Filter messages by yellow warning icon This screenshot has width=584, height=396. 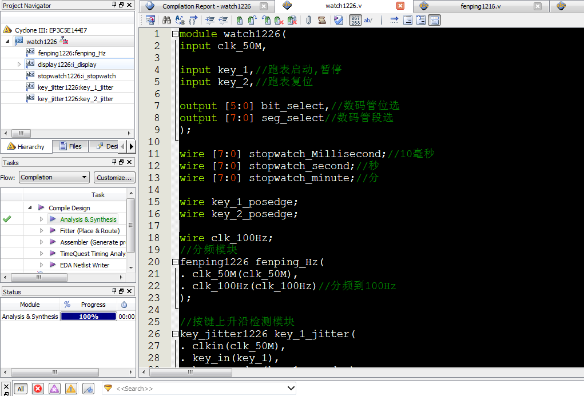71,389
